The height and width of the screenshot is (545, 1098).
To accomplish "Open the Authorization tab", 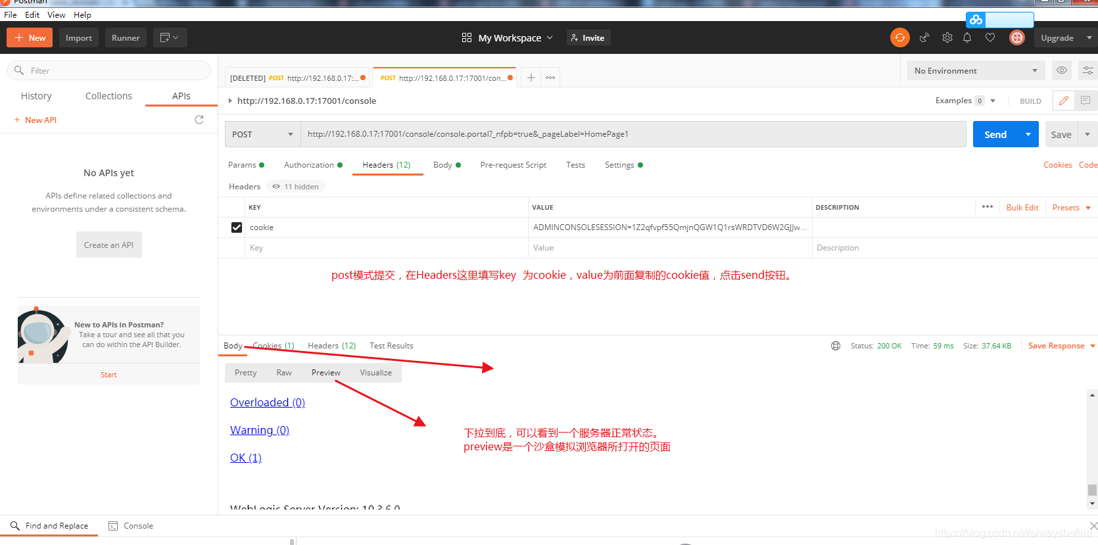I will pyautogui.click(x=313, y=165).
